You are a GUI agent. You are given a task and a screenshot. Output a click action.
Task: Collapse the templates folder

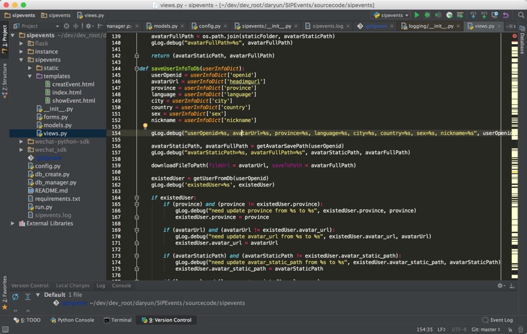click(30, 76)
